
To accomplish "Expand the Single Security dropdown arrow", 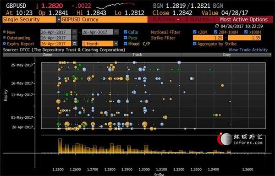I will tap(59, 19).
